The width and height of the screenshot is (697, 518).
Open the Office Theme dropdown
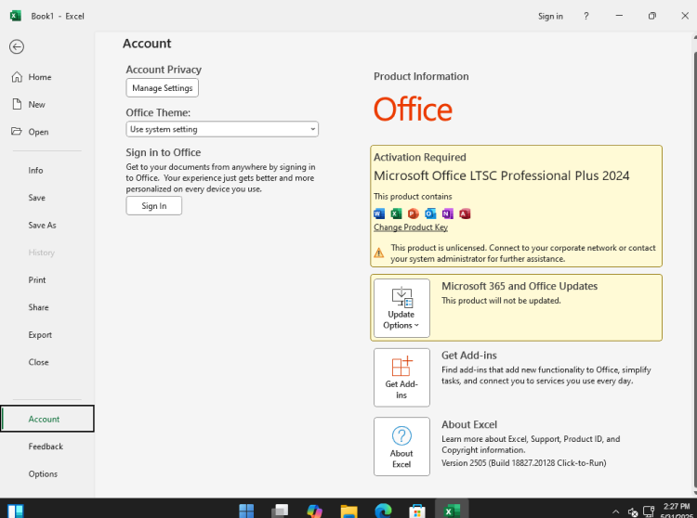(222, 129)
